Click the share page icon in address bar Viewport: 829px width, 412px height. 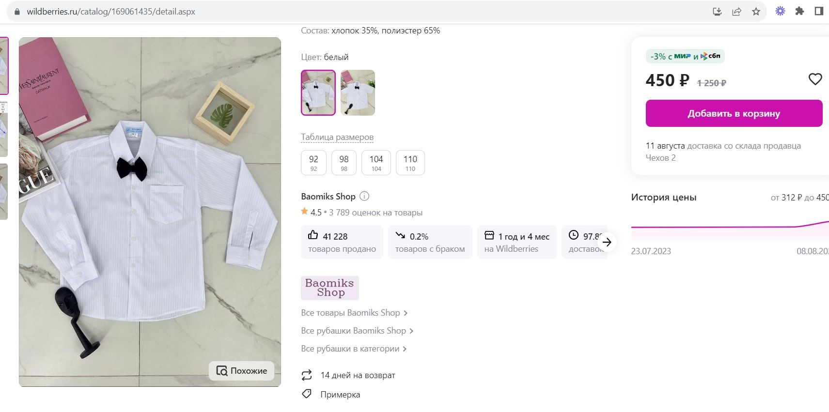[x=736, y=12]
